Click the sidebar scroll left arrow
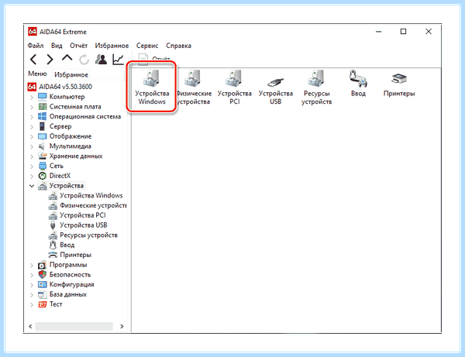The height and width of the screenshot is (357, 465). point(30,327)
